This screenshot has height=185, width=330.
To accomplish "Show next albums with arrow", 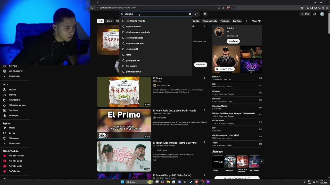I will pyautogui.click(x=261, y=161).
